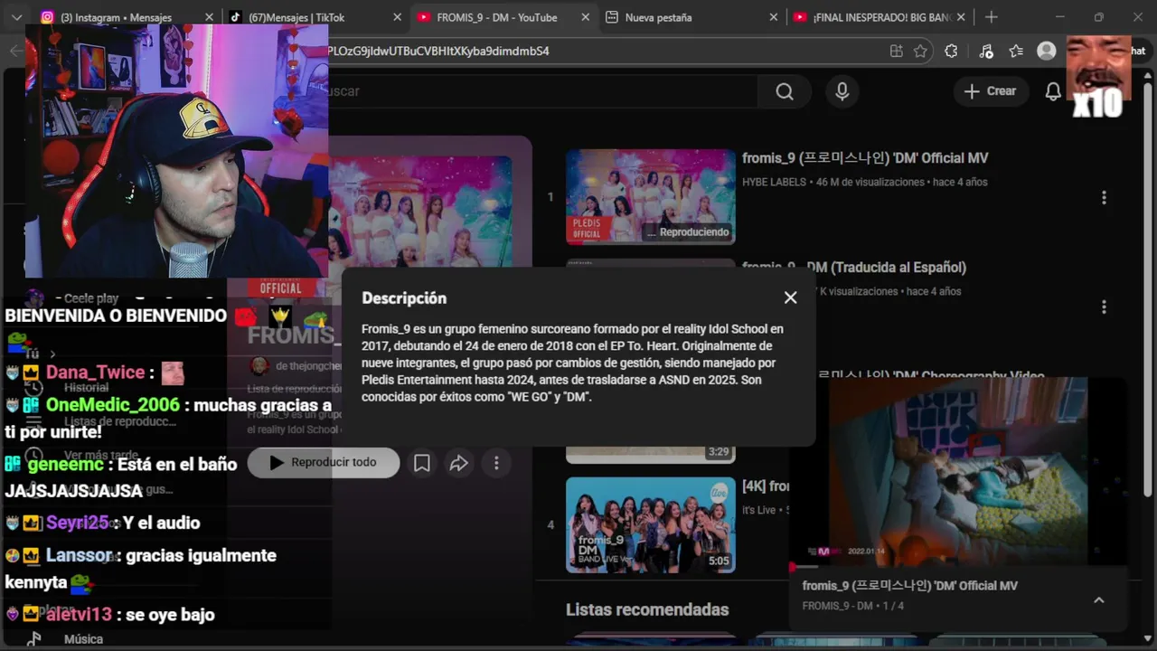Save playlist with bookmark icon
Viewport: 1157px width, 651px height.
click(421, 463)
